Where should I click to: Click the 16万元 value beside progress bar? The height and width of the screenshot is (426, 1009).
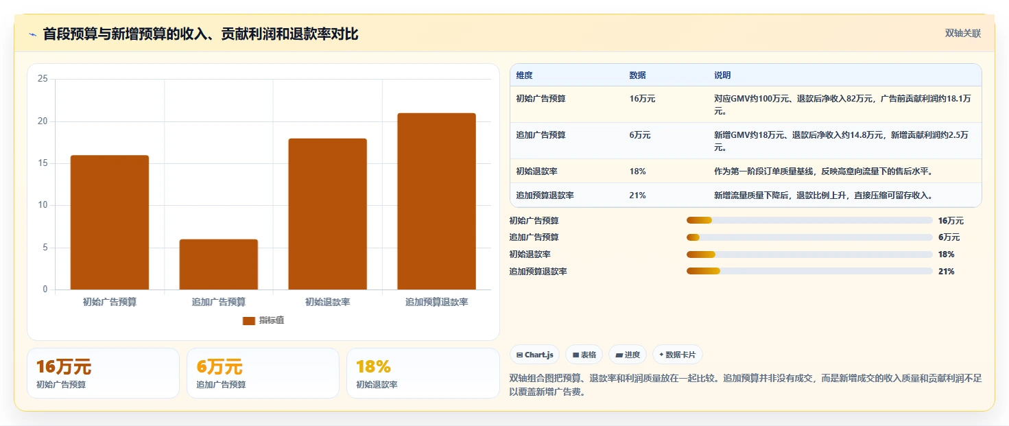pos(951,221)
